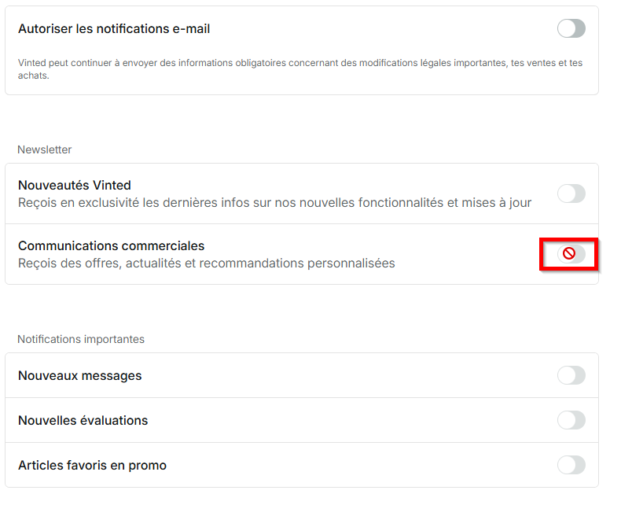The height and width of the screenshot is (505, 643).
Task: Click the "Newsletter" section heading
Action: (45, 149)
